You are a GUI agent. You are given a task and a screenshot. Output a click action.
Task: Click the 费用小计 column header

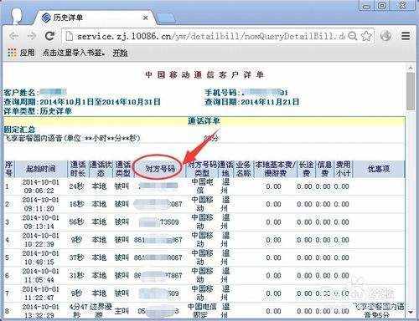pyautogui.click(x=344, y=169)
